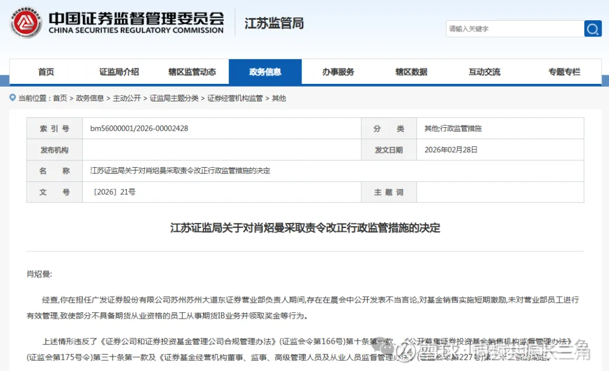Screen dimensions: 609x371
Task: Click the 分类 label cell
Action: coord(389,128)
